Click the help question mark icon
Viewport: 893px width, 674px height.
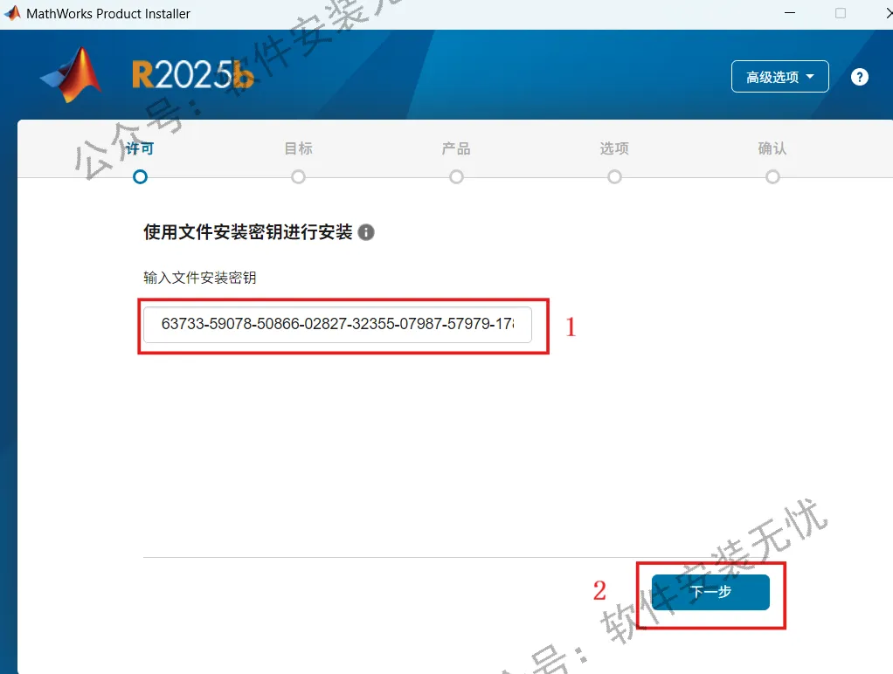pyautogui.click(x=860, y=77)
